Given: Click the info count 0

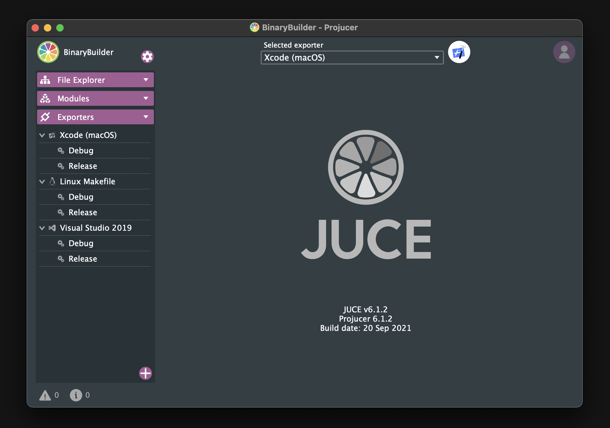Looking at the screenshot, I should (x=87, y=395).
